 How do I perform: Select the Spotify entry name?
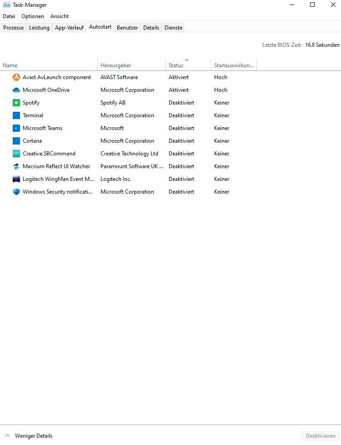click(31, 103)
